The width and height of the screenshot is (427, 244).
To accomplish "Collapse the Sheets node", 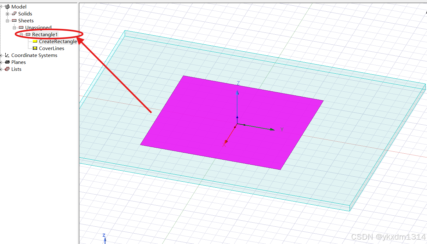I will point(8,21).
